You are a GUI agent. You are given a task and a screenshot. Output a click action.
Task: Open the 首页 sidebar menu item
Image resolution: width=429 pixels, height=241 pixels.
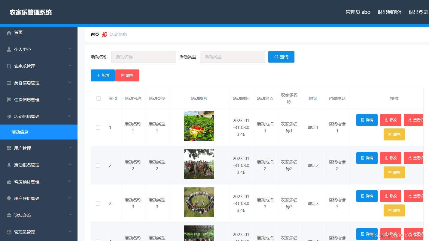tap(39, 32)
